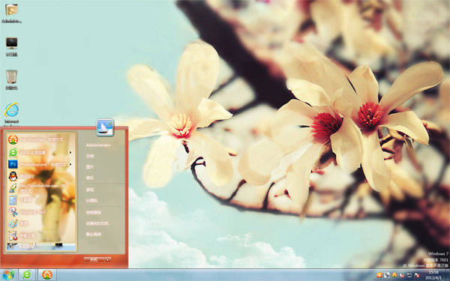This screenshot has width=450, height=281.
Task: Click Show desktop strip at taskbar end
Action: (447, 275)
